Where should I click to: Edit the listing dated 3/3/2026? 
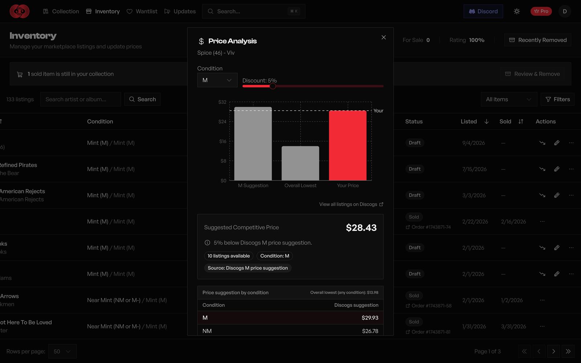tap(557, 195)
